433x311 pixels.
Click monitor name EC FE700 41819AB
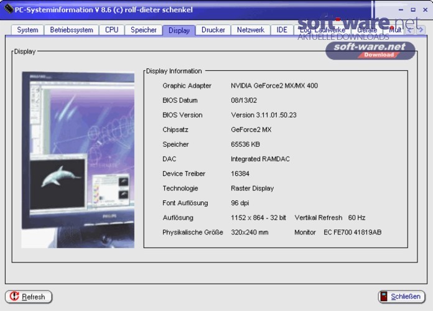[x=352, y=232]
